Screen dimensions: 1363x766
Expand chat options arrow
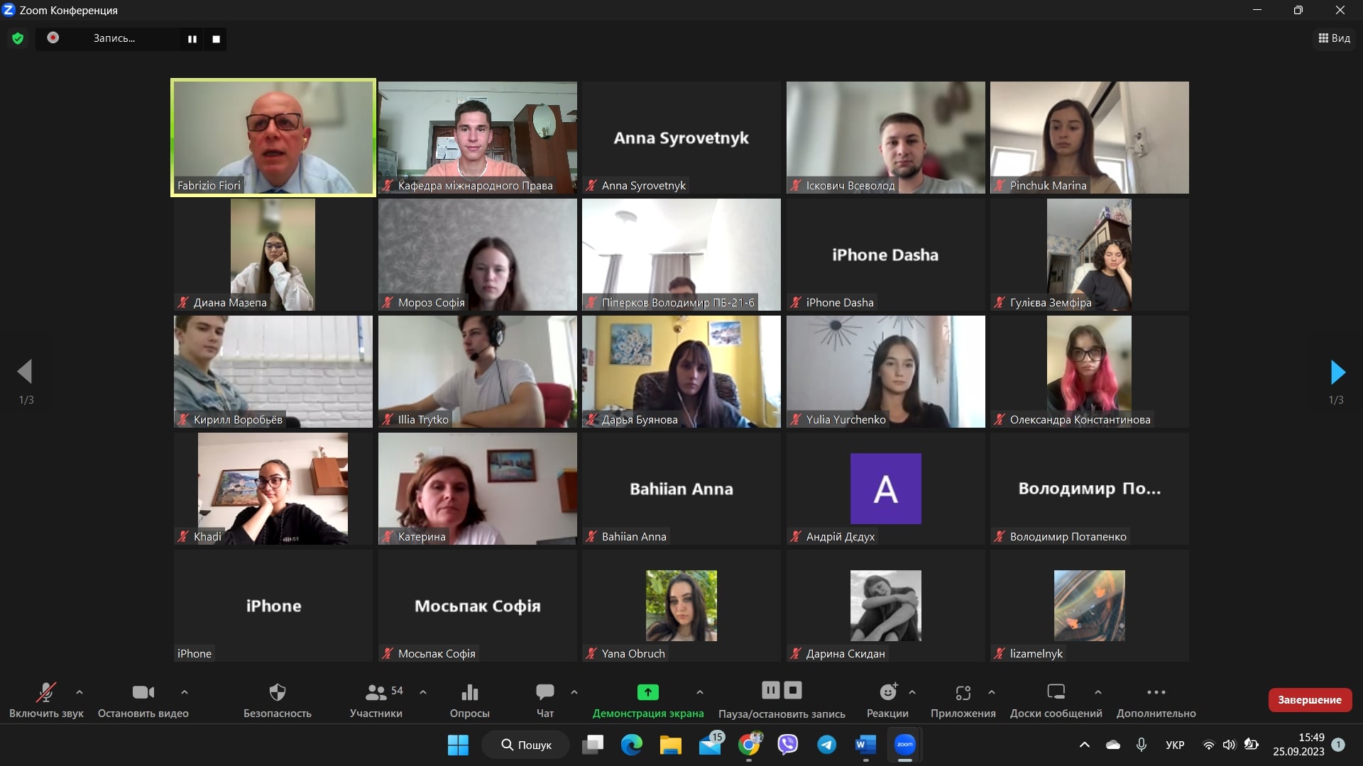click(x=574, y=692)
